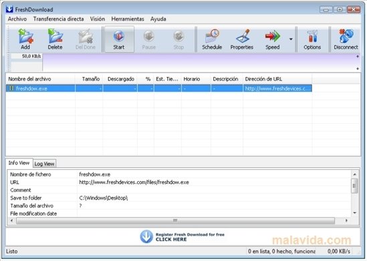Click the '0 en lista, 0 hecho' status text
Image resolution: width=367 pixels, height=261 pixels.
pyautogui.click(x=281, y=252)
